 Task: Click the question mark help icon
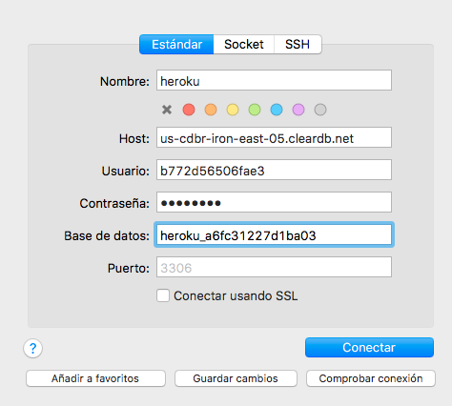[32, 348]
